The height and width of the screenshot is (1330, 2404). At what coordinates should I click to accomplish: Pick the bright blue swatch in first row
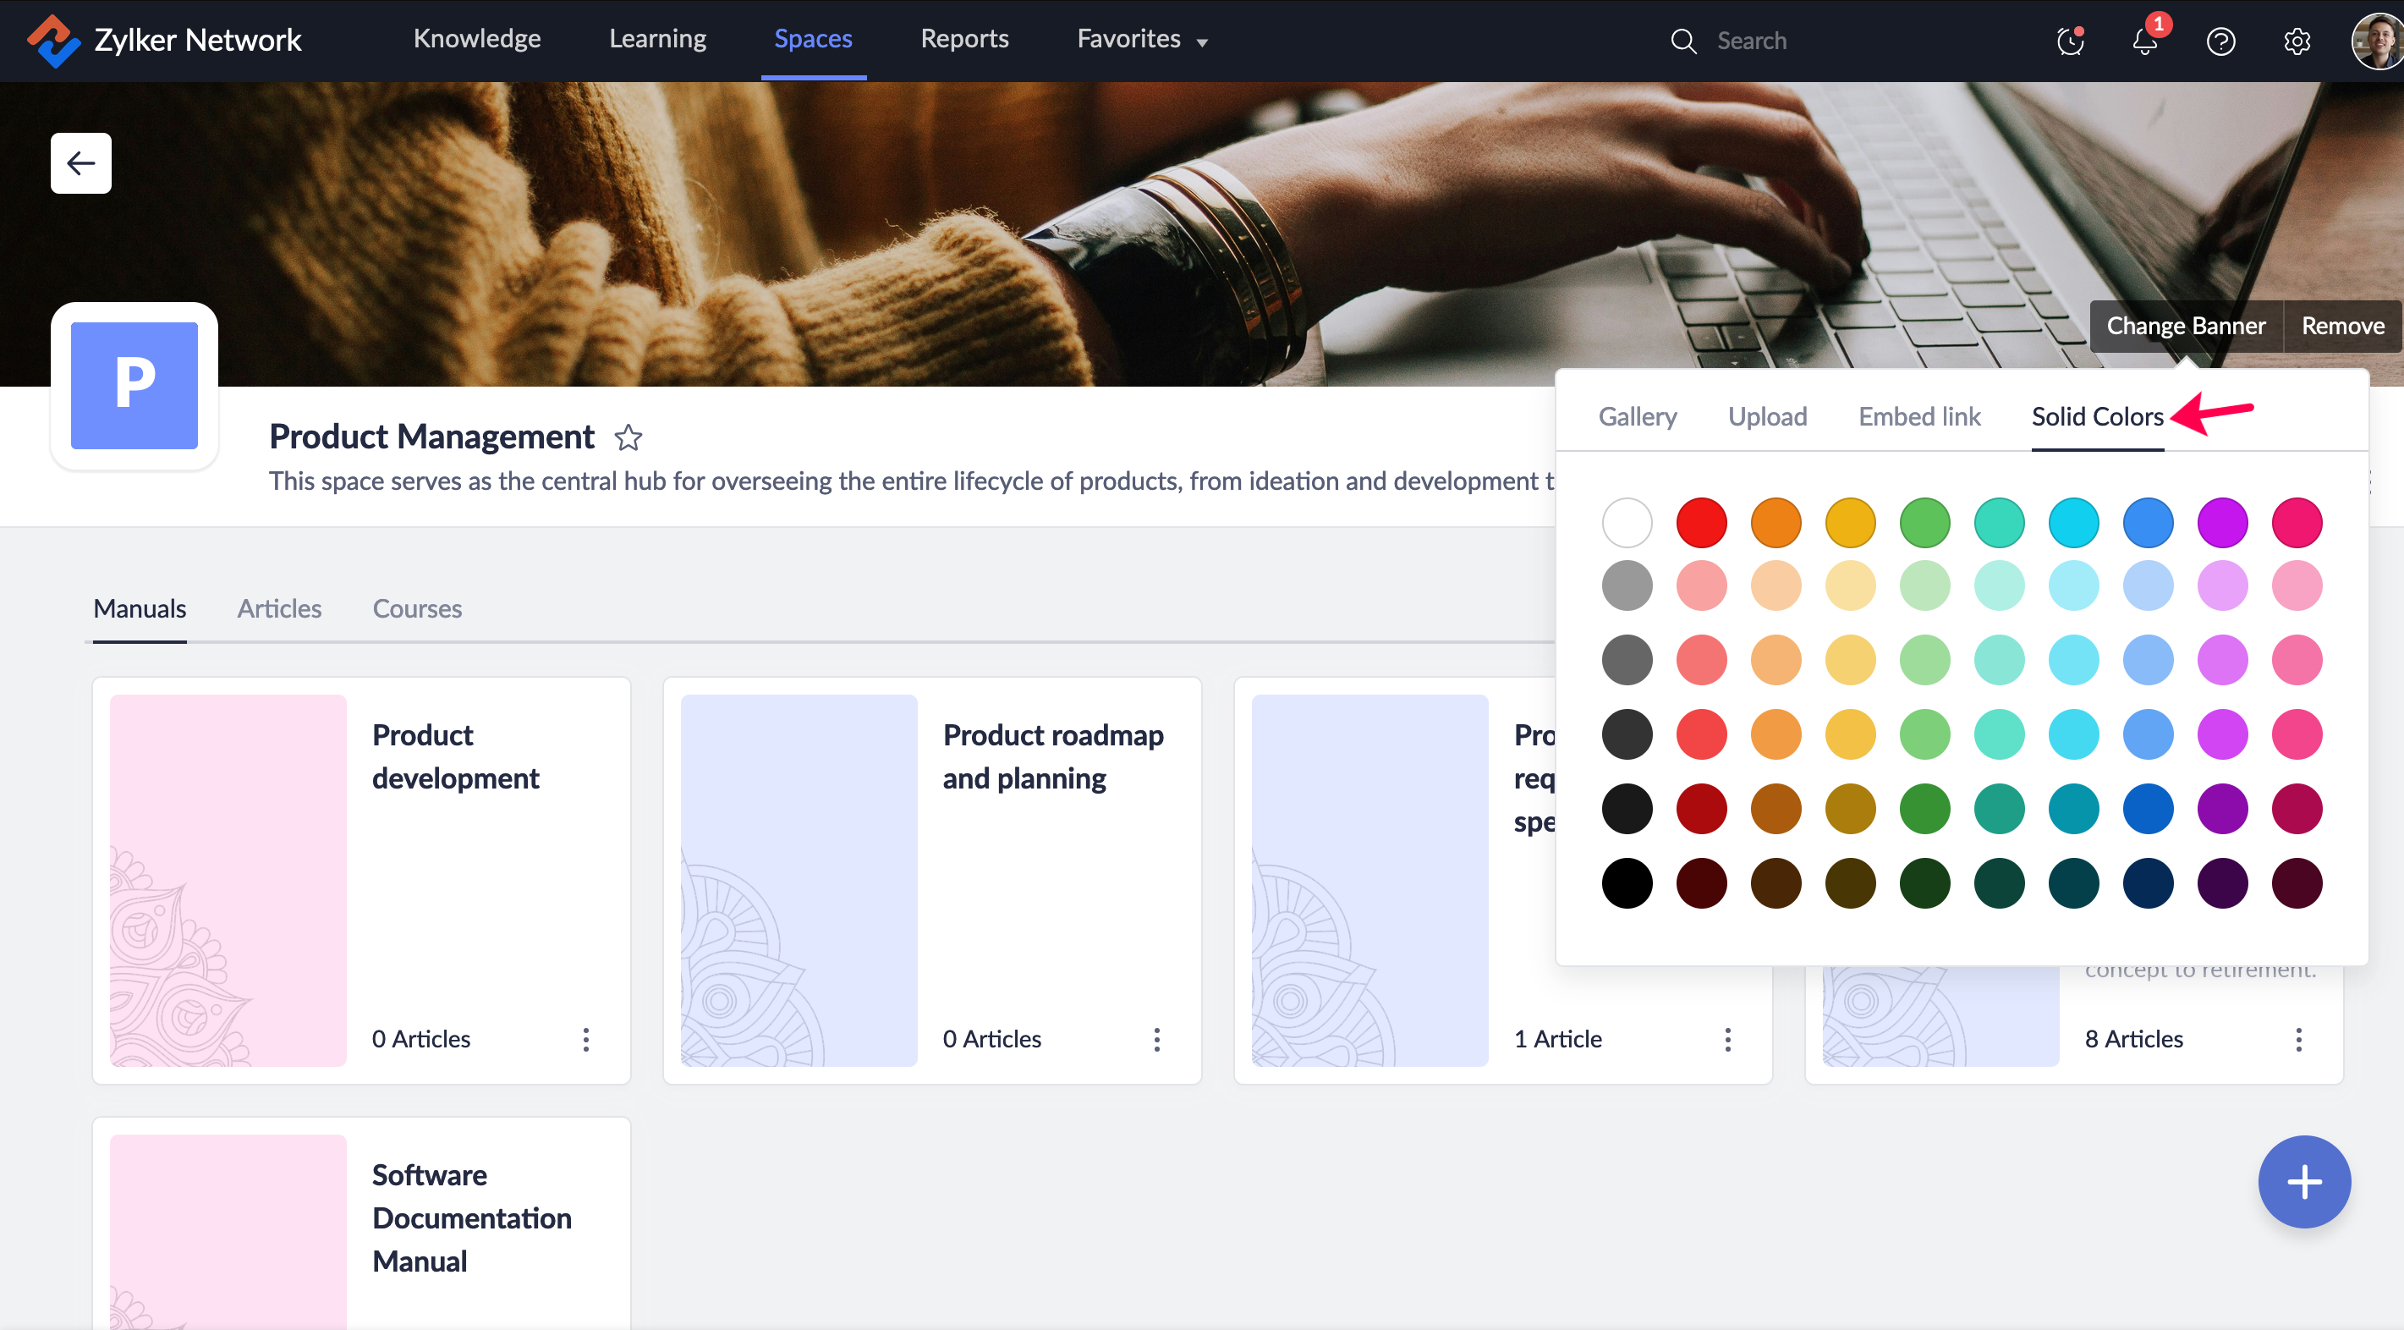point(2148,523)
